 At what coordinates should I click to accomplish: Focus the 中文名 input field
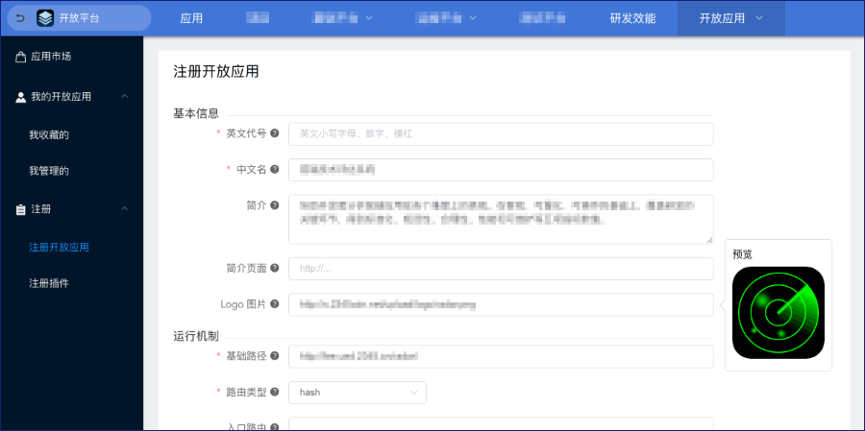pos(501,170)
